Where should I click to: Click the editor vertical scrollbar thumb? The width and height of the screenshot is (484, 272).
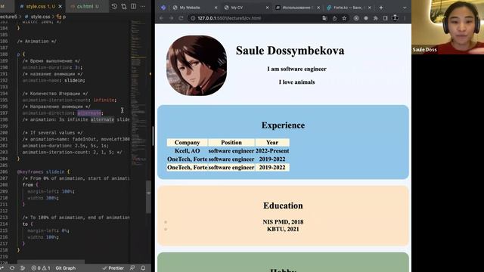tap(148, 196)
